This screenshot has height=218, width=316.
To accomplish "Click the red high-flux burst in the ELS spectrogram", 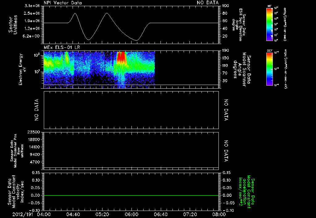I will point(121,57).
